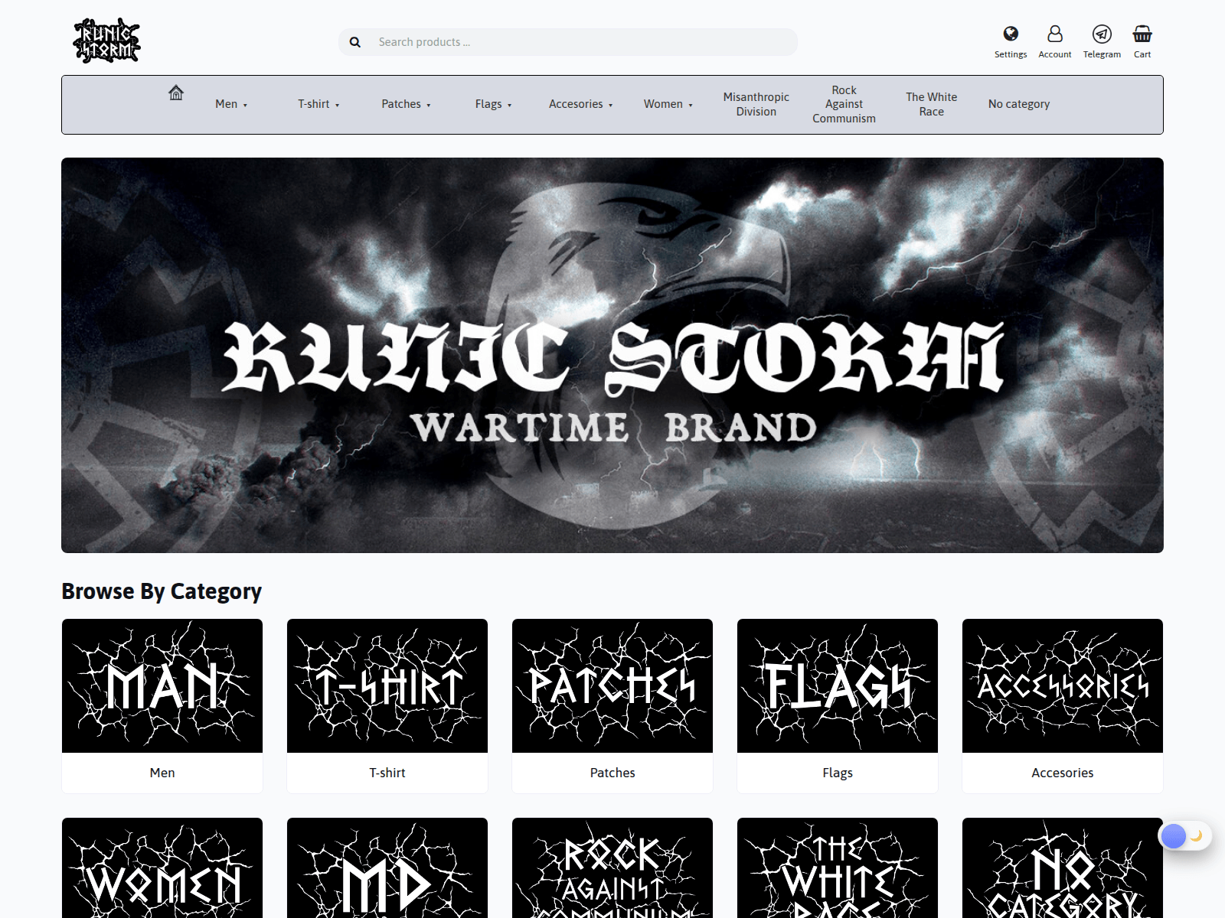Click the home icon in navigation bar
Viewport: 1225px width, 918px height.
(176, 93)
